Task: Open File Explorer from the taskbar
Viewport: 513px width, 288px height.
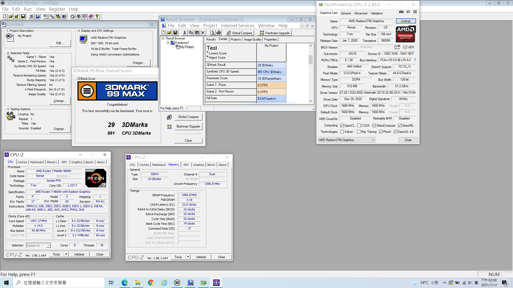Action: pyautogui.click(x=138, y=283)
